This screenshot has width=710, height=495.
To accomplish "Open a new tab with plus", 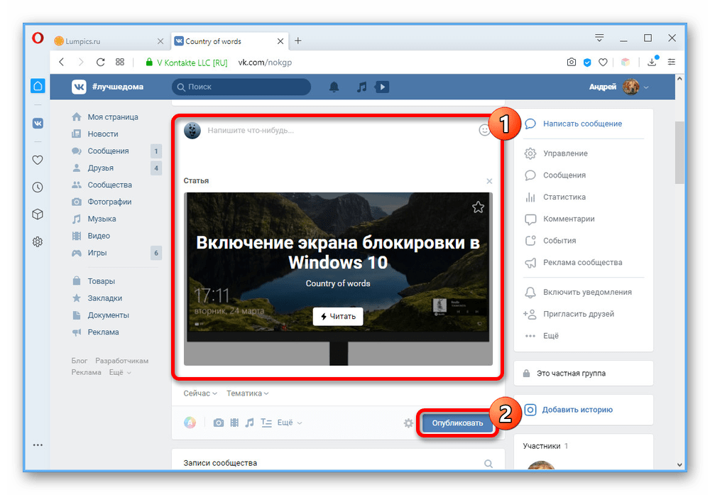I will click(298, 40).
